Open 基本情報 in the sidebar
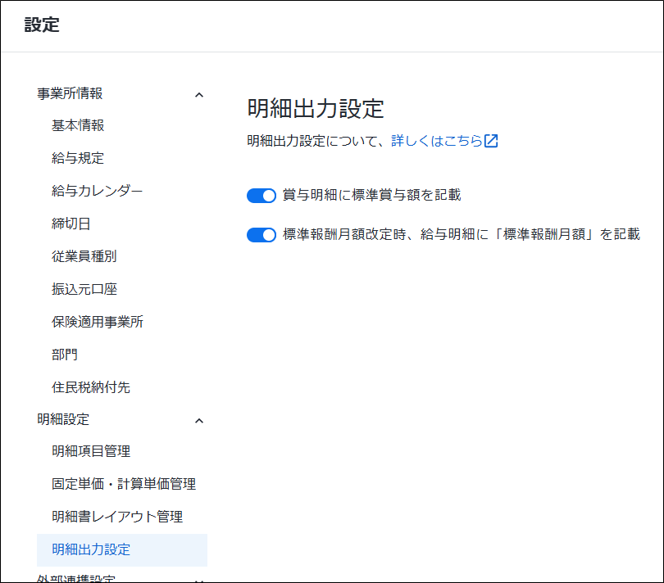The height and width of the screenshot is (583, 664). 78,125
